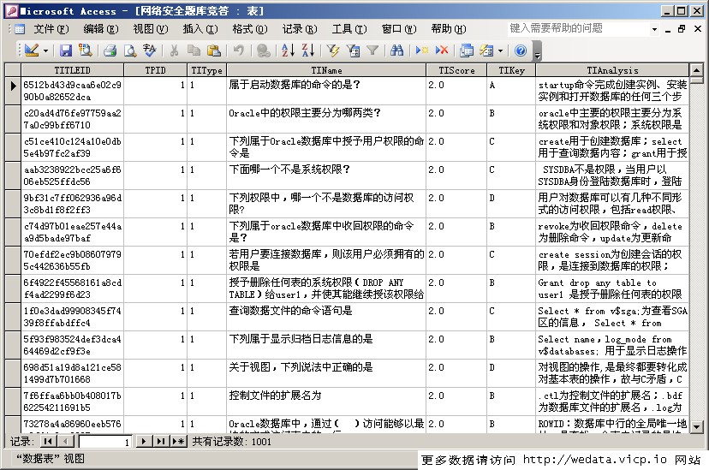The width and height of the screenshot is (709, 470).
Task: Click the blue Help question icon
Action: click(521, 51)
